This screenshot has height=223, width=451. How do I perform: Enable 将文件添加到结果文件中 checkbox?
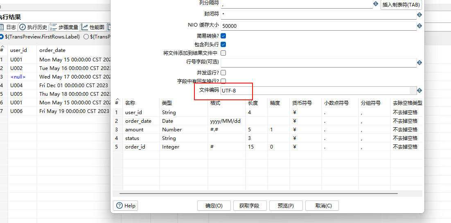click(x=223, y=53)
